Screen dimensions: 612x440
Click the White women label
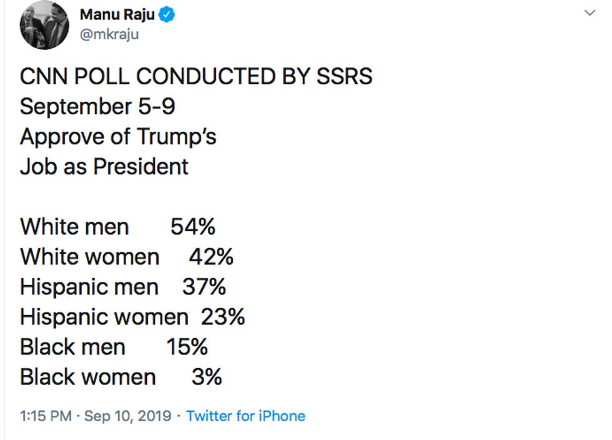tap(90, 257)
